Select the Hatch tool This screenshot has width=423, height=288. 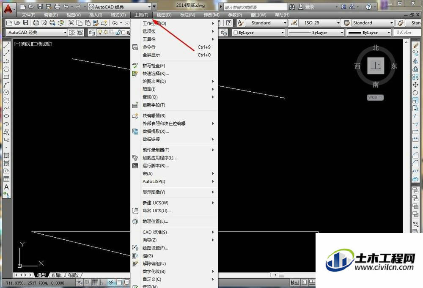(x=6, y=155)
